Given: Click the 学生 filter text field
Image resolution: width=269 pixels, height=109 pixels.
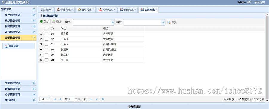Looking at the screenshot, I should [92, 22].
